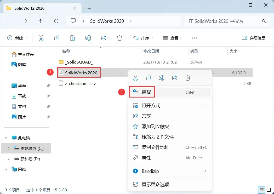274x194 pixels.
Task: Click the Copy icon in the context menu
Action: 149,78
